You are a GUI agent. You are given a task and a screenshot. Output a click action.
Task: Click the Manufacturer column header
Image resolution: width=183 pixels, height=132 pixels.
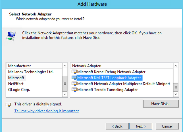pyautogui.click(x=34, y=66)
